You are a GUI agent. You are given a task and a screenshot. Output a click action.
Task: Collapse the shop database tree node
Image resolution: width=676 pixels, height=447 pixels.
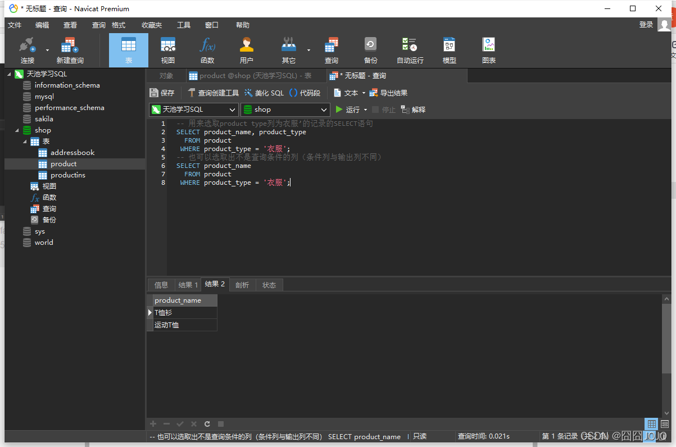coord(17,130)
